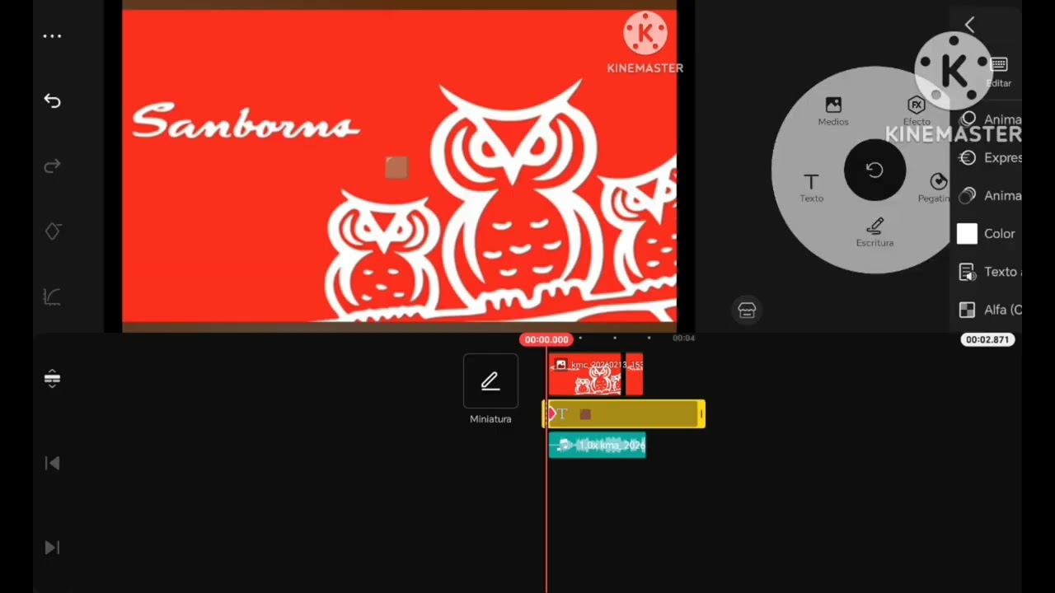Image resolution: width=1055 pixels, height=593 pixels.
Task: Open the Anima option directly above Color
Action: coord(990,195)
